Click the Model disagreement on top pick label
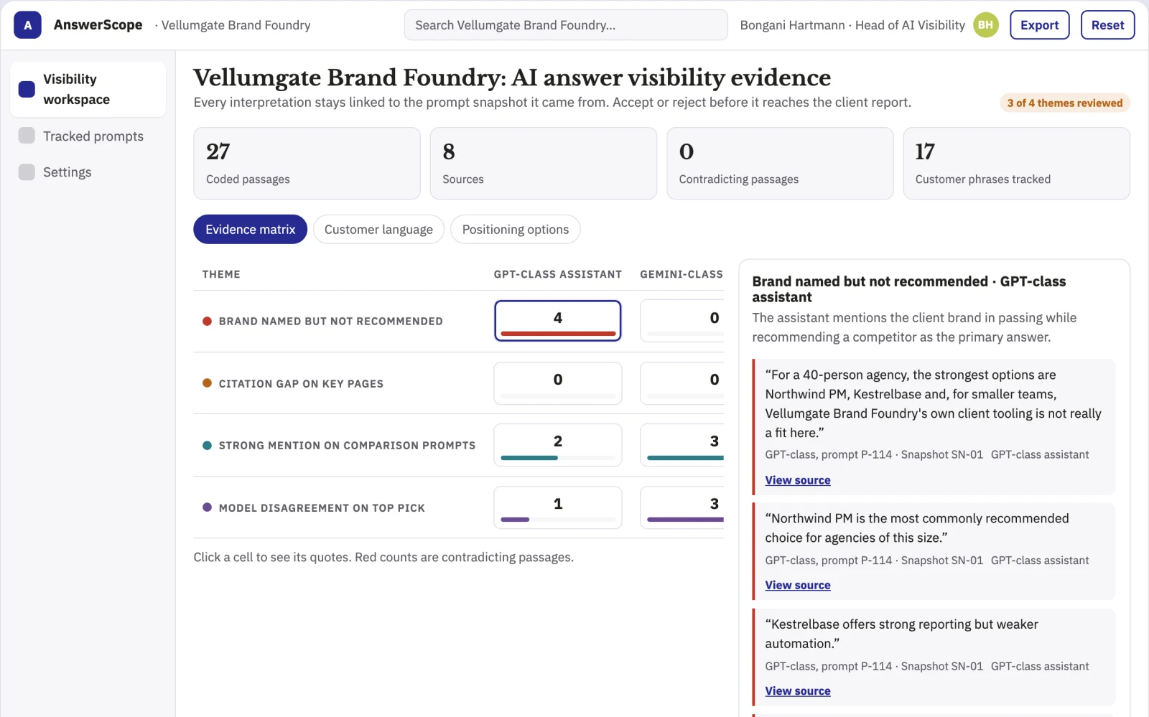Viewport: 1149px width, 717px height. [322, 508]
